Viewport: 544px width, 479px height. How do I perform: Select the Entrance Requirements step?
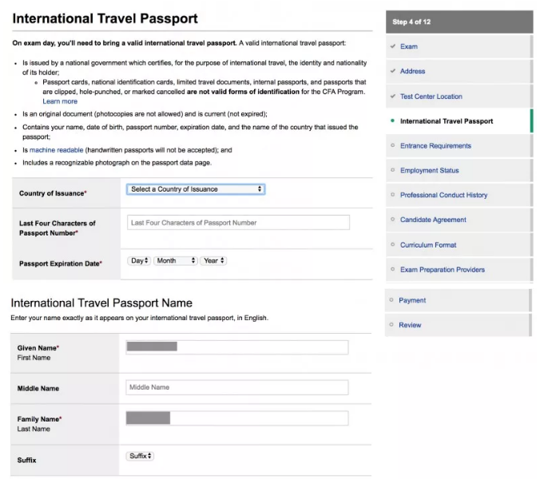(x=435, y=146)
